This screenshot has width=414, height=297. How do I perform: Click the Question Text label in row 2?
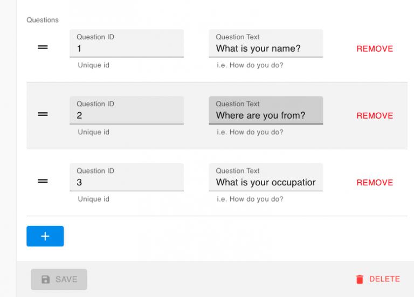238,104
